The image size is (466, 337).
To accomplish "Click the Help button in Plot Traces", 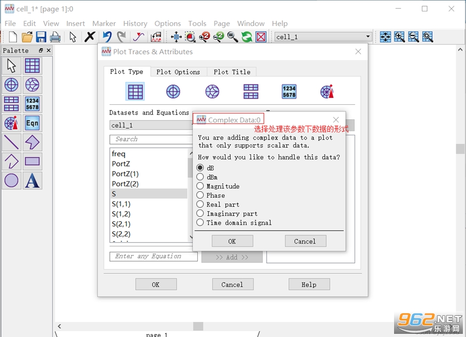I will 309,284.
